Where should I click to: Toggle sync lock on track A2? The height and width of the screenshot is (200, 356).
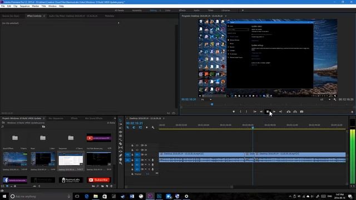click(x=142, y=164)
